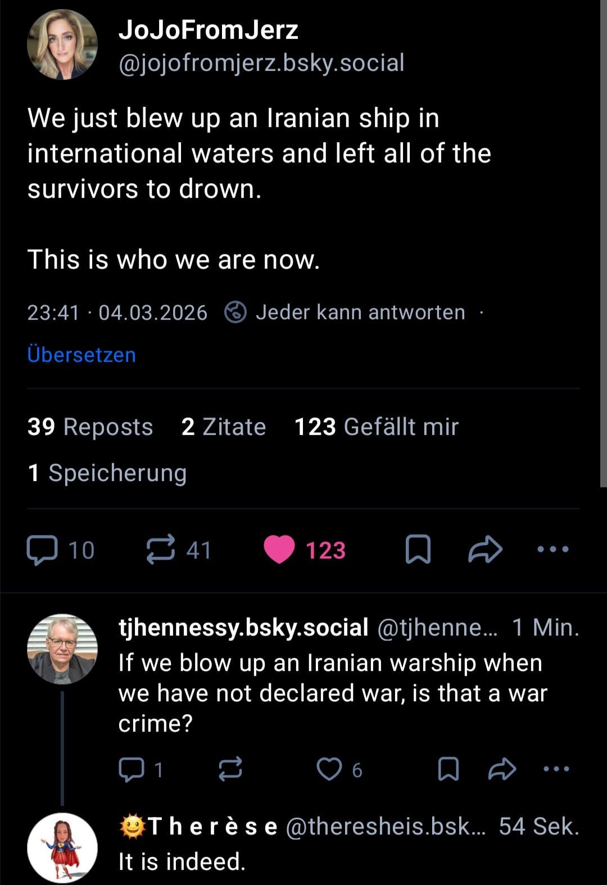
Task: Open more options on tjhennessy's comment
Action: [x=556, y=769]
